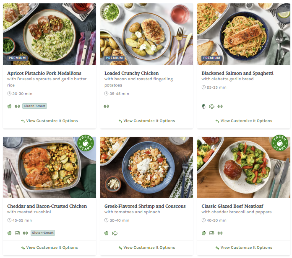This screenshot has width=292, height=258.
Task: Click the Cheddar and Bacon-Crusted Chicken photo
Action: pyautogui.click(x=42, y=167)
